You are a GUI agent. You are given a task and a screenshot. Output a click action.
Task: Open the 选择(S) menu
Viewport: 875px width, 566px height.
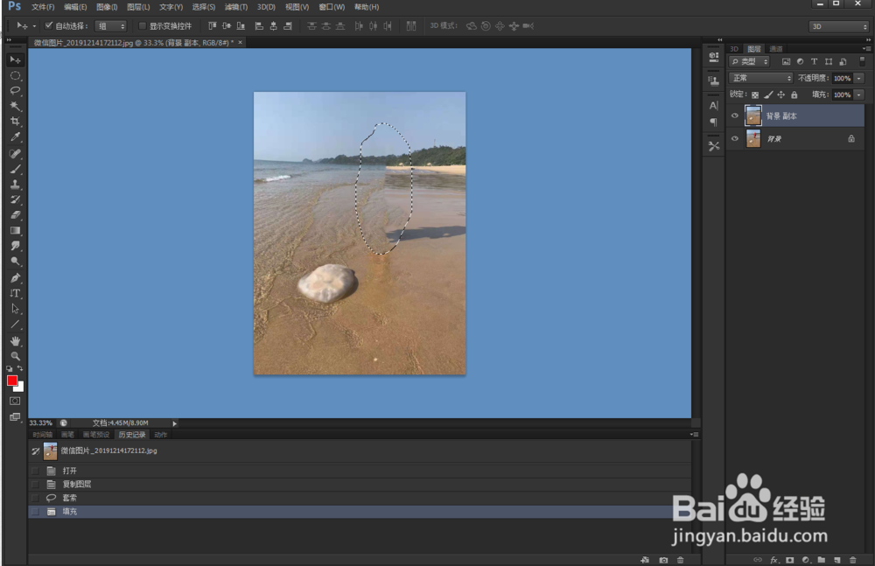tap(204, 7)
